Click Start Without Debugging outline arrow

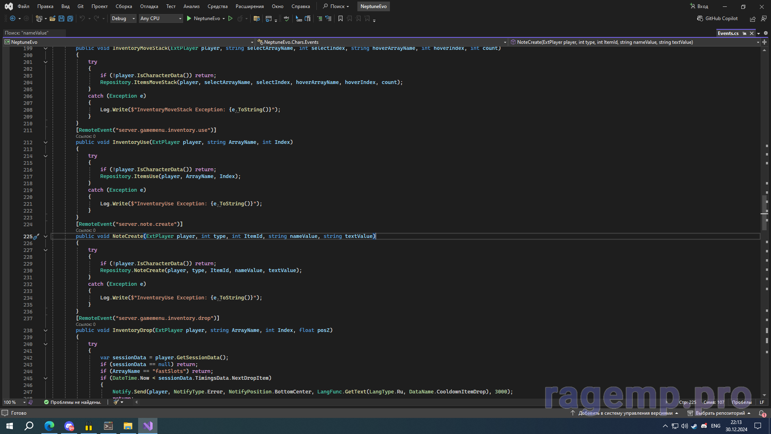pyautogui.click(x=230, y=18)
